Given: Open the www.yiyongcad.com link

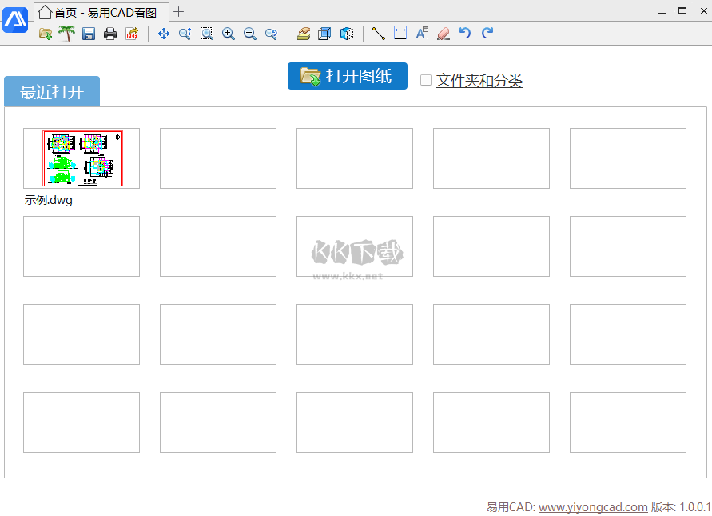Looking at the screenshot, I should [593, 507].
